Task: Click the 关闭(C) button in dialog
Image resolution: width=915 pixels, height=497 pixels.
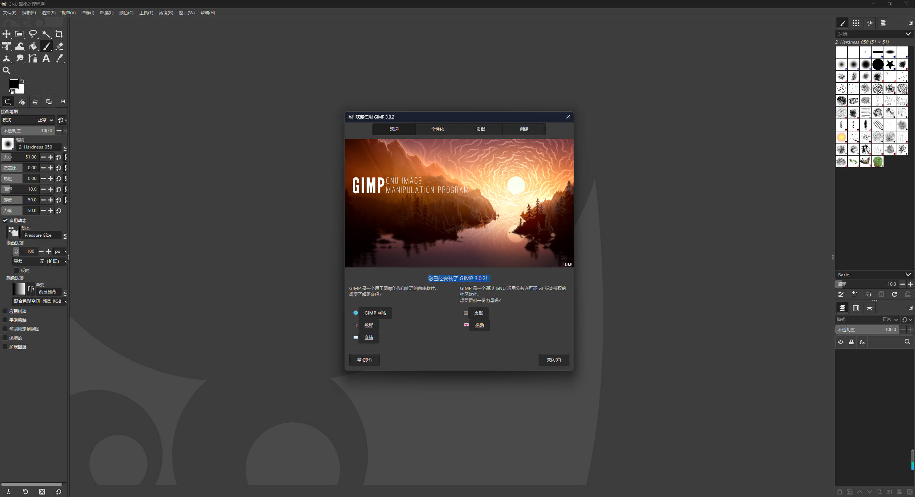Action: point(554,360)
